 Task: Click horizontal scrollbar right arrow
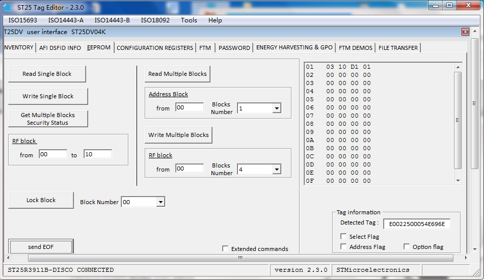click(466, 258)
